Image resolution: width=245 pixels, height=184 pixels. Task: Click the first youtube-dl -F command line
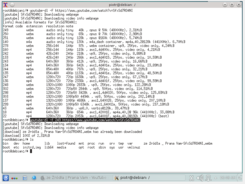[68, 11]
